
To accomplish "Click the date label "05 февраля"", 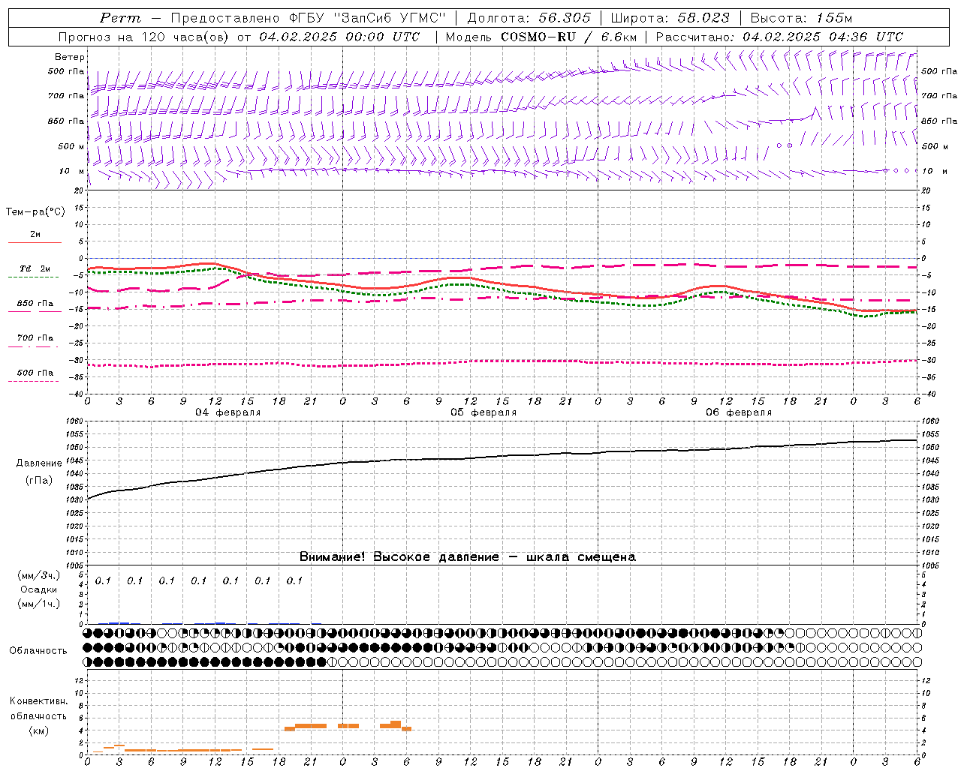I will pyautogui.click(x=484, y=412).
